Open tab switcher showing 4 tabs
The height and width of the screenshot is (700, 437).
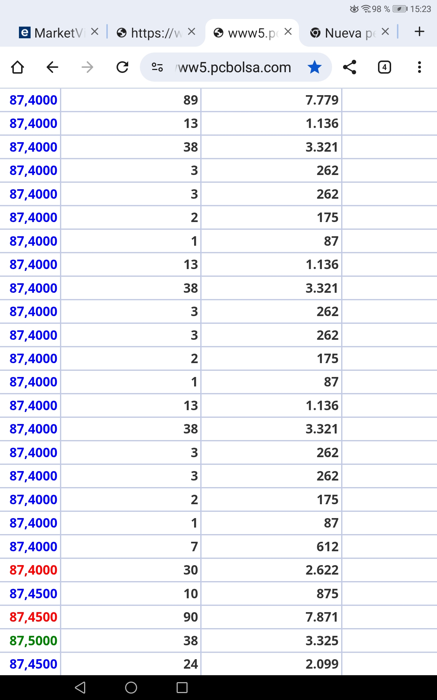[x=385, y=67]
